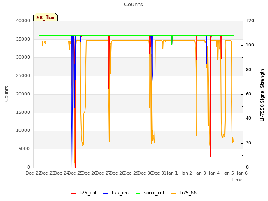Click the blue li77_cnt drop near Dec 25
This screenshot has width=268, height=201.
(x=72, y=101)
